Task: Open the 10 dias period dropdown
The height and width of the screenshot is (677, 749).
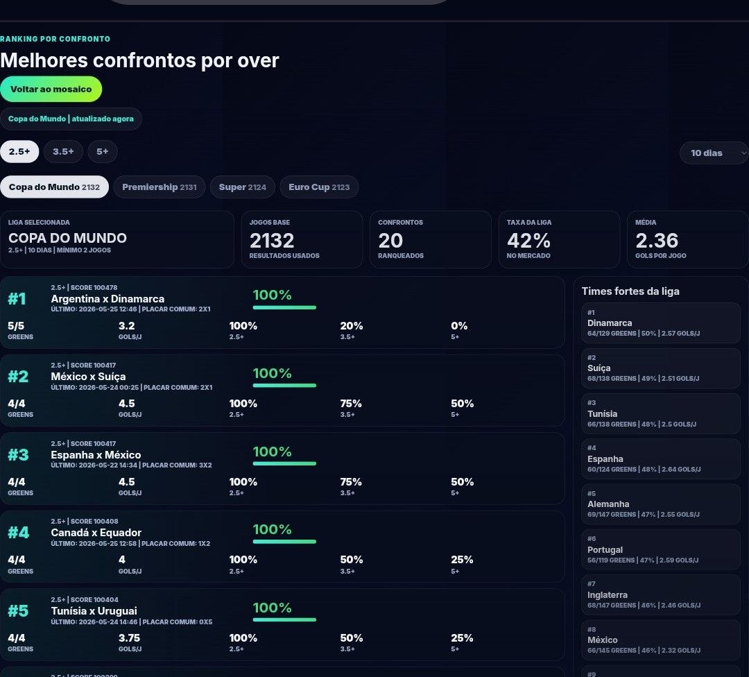Action: [x=714, y=153]
